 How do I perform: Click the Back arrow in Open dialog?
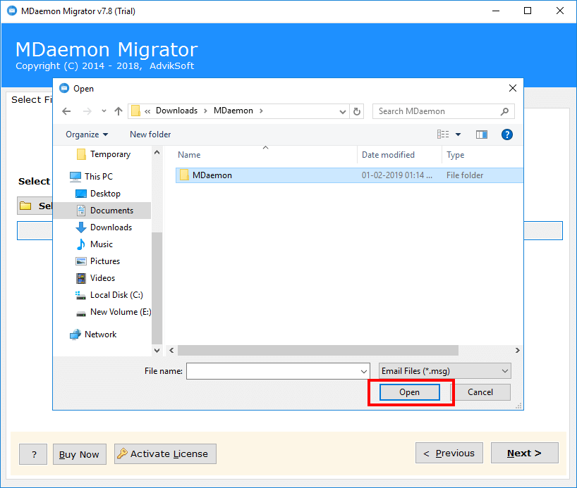(x=66, y=111)
